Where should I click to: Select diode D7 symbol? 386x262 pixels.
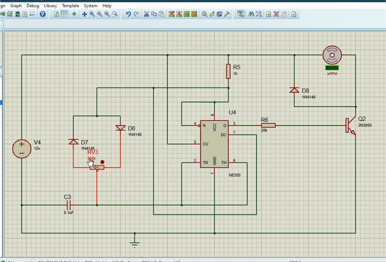pos(73,142)
